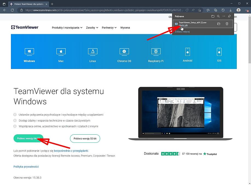Open the Edge tab actions menu icon
The image size is (251, 185).
coord(4,4)
